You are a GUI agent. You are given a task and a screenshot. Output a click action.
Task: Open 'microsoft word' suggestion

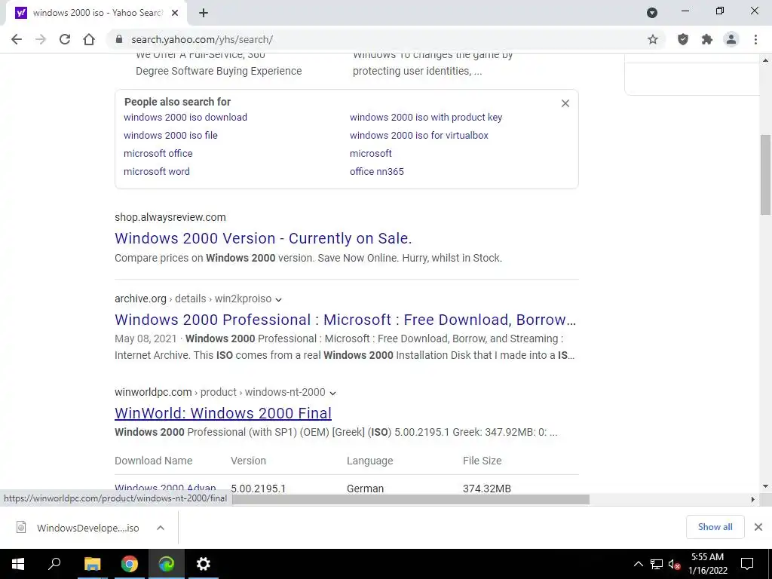[157, 172]
